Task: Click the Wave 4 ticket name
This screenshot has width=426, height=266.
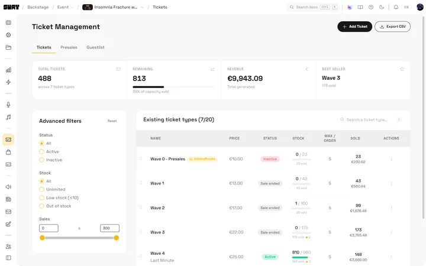Action: (157, 253)
